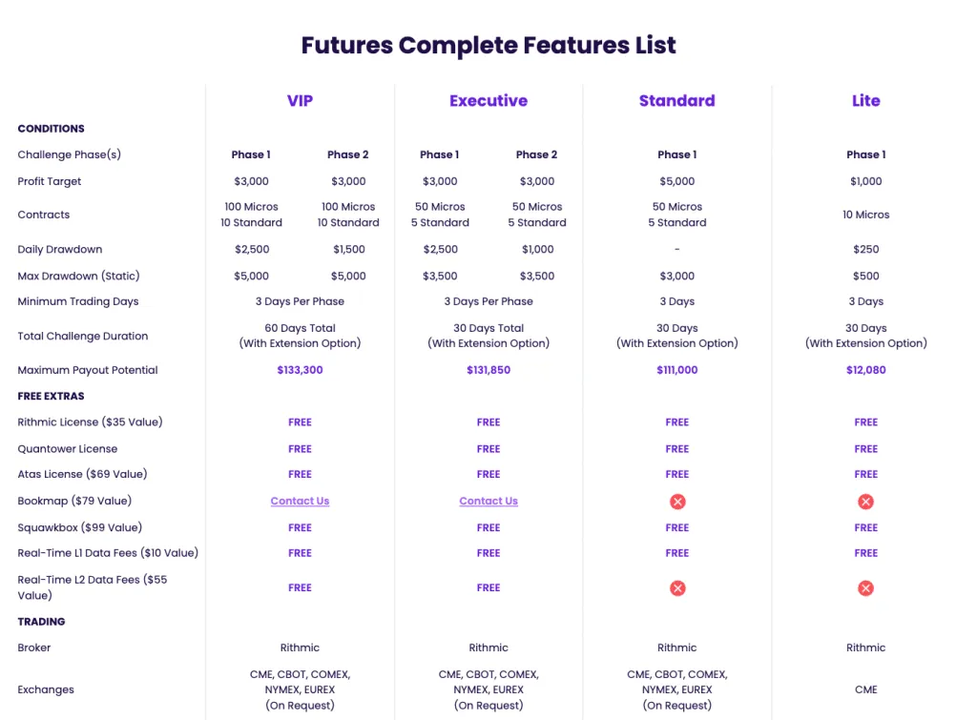Screen dimensions: 977x720
Task: Open the VIP plan's Bookmap Contact Us link
Action: (300, 502)
